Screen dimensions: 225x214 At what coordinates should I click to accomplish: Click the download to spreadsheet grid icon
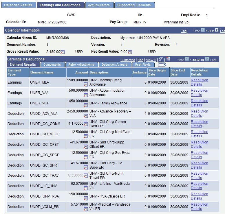pyautogui.click(x=168, y=59)
